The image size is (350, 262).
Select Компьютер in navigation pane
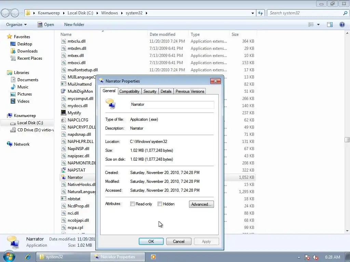coord(25,116)
